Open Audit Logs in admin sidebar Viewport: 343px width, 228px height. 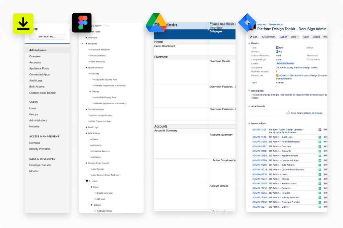36,80
